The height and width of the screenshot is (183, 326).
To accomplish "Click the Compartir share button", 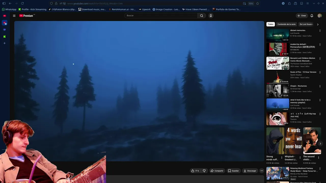I will coord(217,171).
